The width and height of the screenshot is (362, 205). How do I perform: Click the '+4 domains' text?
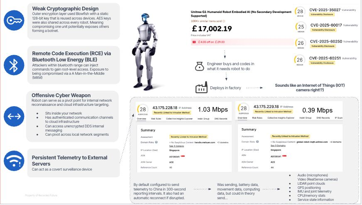click(x=335, y=142)
